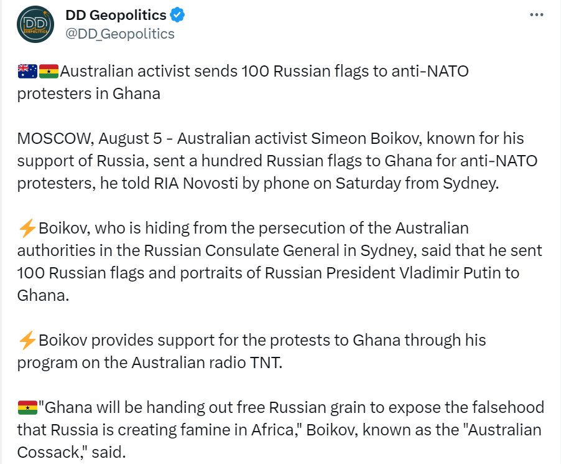Open the @DD_Geopolitics handle link
The height and width of the screenshot is (464, 561).
click(120, 34)
